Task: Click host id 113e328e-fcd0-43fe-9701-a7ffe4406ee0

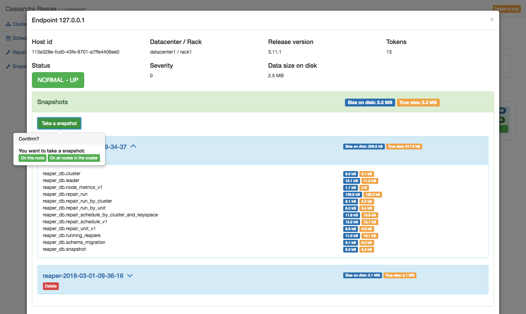Action: point(76,52)
